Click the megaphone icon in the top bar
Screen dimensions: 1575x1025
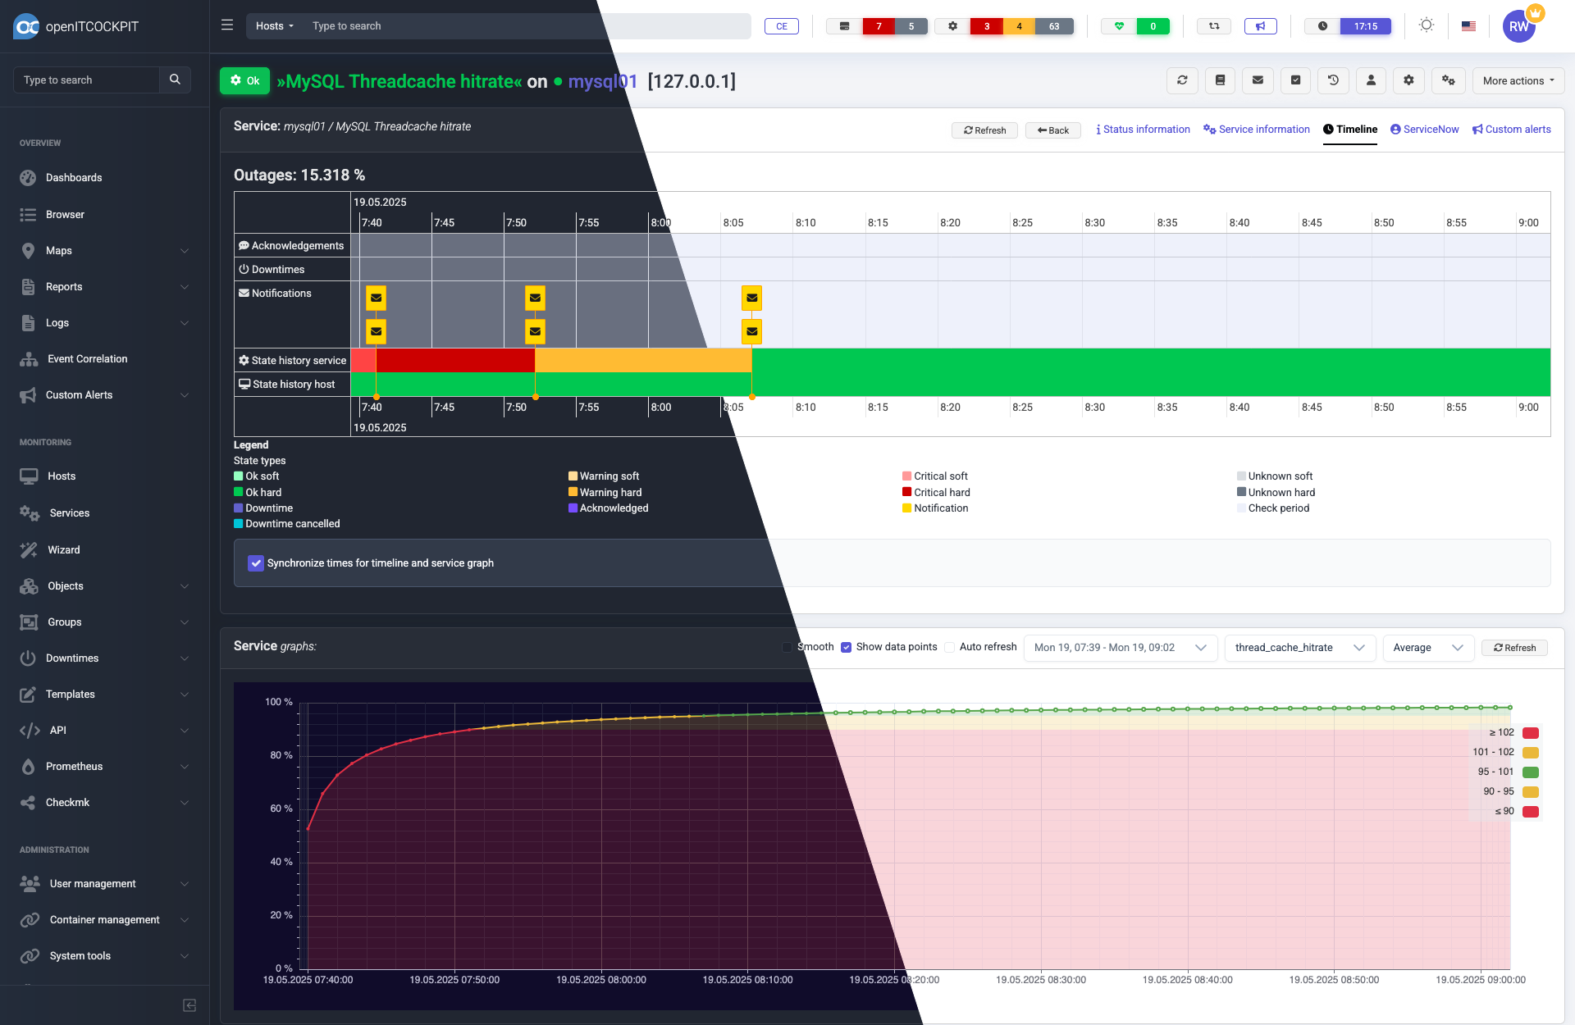[1260, 26]
